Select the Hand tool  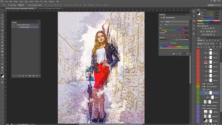2,67
